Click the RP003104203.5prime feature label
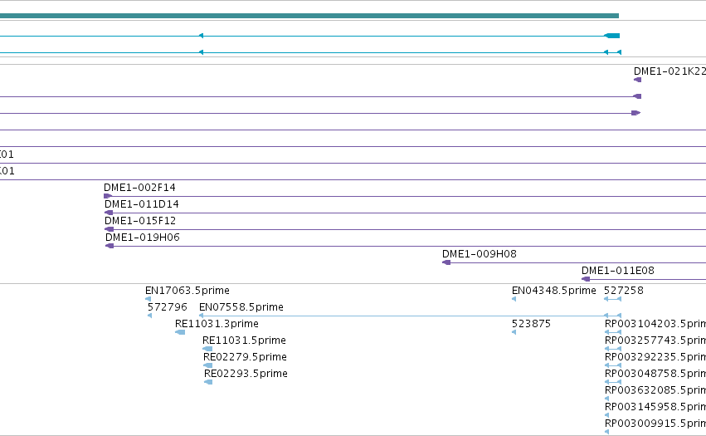706x436 pixels. [655, 324]
